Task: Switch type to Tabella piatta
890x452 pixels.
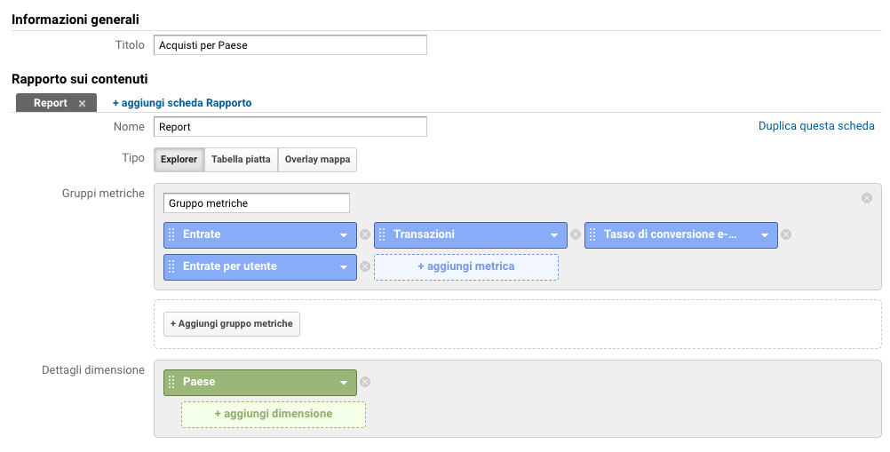Action: [242, 159]
